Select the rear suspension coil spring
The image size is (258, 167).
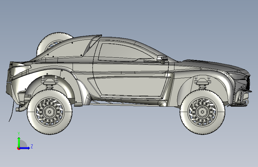[49, 87]
